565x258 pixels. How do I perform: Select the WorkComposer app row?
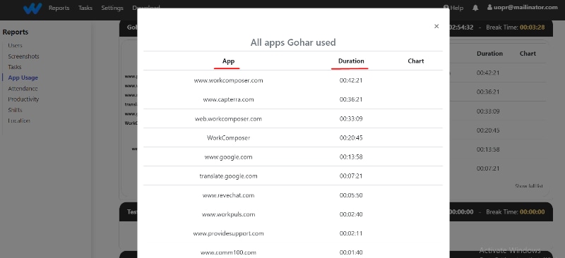coord(293,137)
